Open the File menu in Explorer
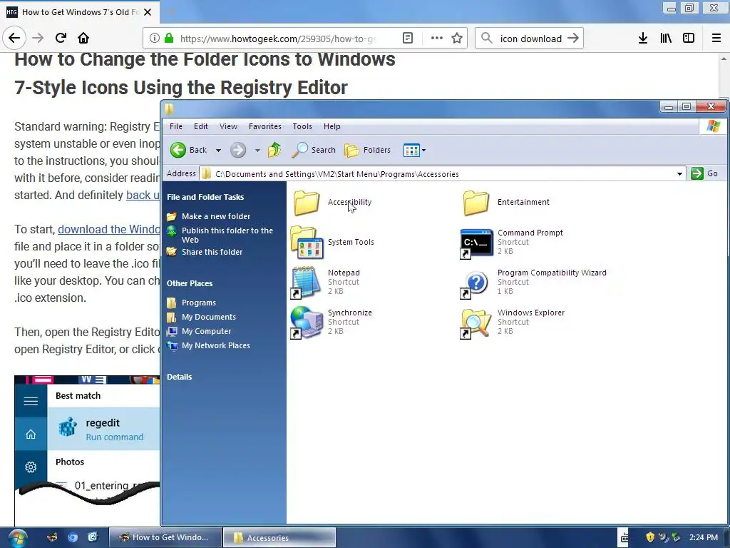This screenshot has width=730, height=548. click(176, 126)
